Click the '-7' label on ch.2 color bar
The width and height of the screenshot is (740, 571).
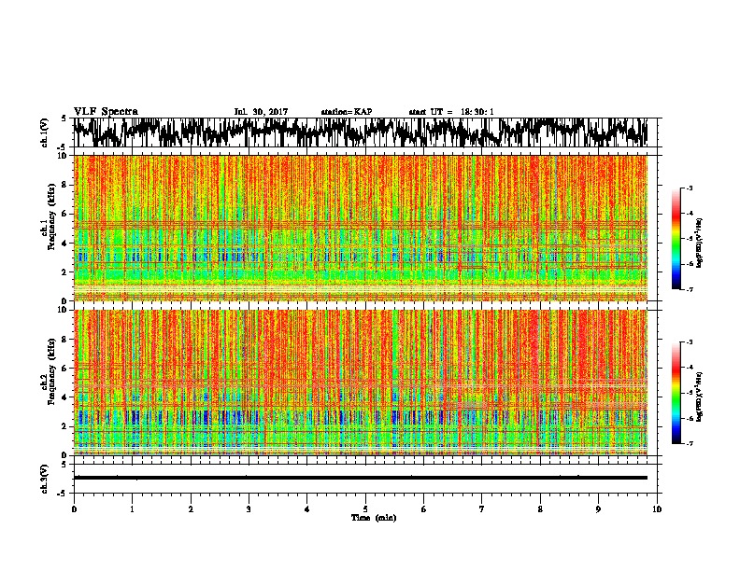[x=690, y=444]
